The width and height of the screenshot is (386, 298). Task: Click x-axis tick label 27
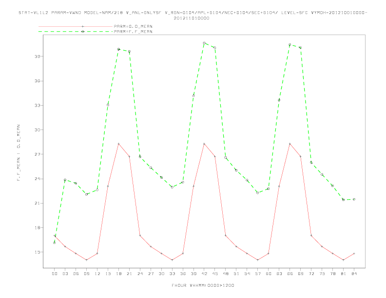[151, 274]
